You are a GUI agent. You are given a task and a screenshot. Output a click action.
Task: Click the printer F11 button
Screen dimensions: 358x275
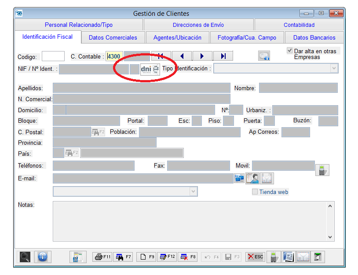coord(102,257)
